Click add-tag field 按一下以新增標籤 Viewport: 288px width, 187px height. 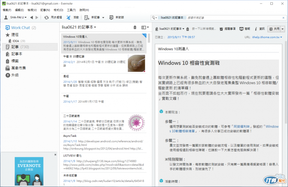pos(204,29)
